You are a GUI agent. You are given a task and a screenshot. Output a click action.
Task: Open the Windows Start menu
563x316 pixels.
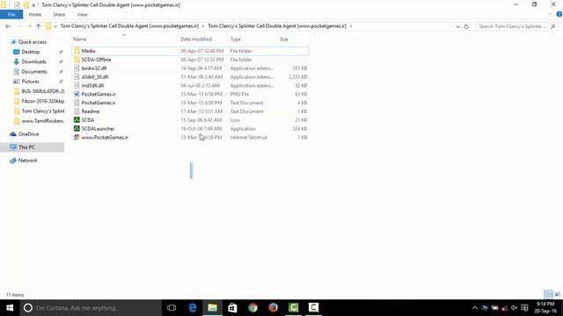tap(10, 308)
